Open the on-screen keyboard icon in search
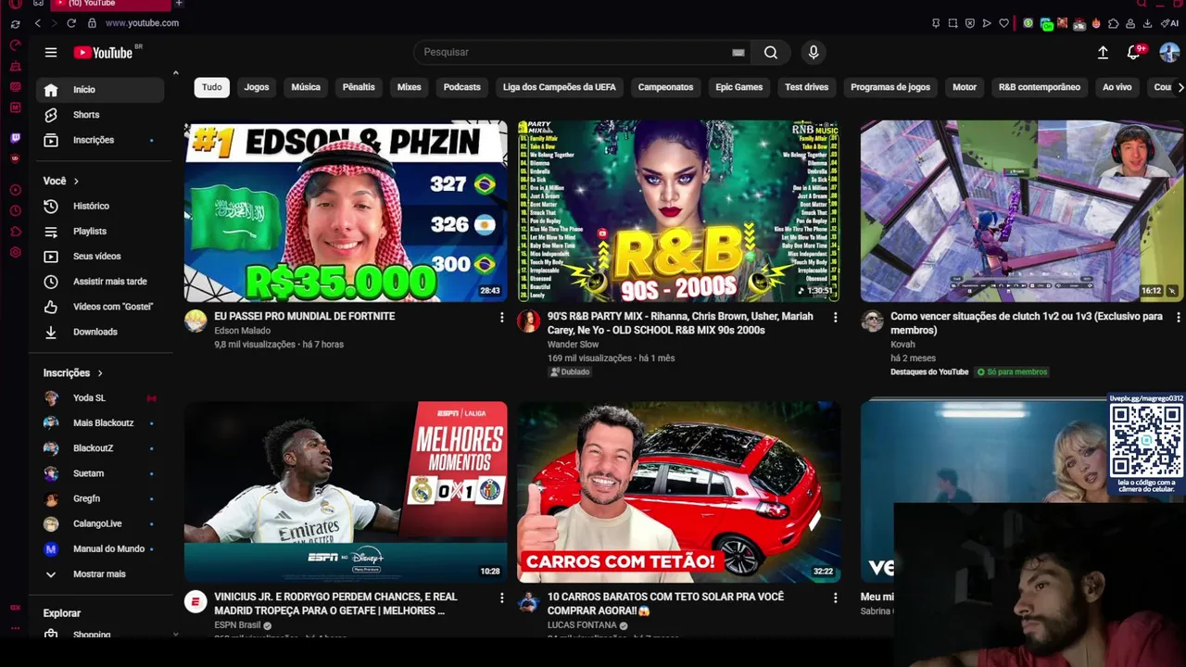1186x667 pixels. click(738, 53)
